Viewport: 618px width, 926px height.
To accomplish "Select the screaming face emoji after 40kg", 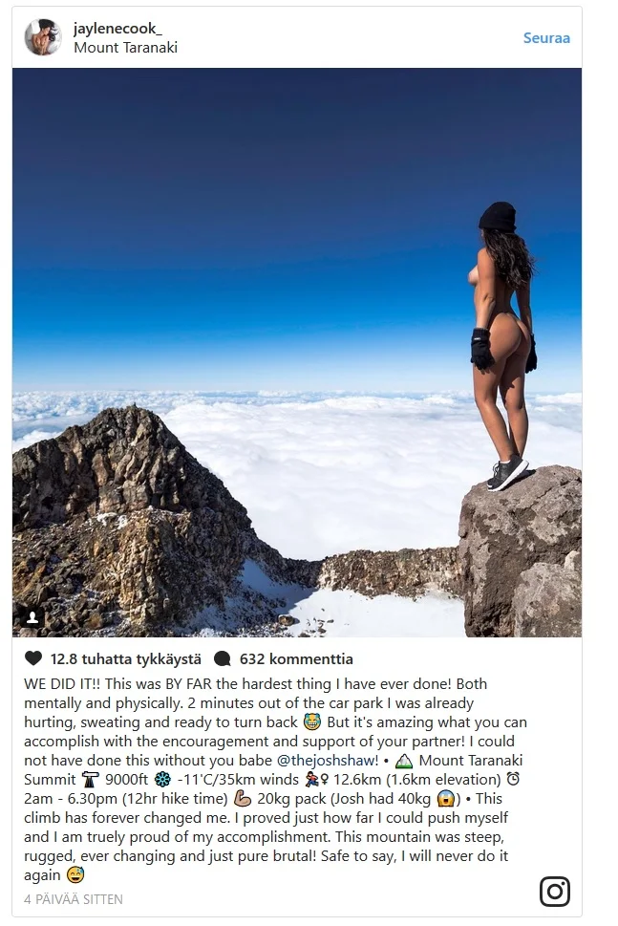I will [x=444, y=799].
